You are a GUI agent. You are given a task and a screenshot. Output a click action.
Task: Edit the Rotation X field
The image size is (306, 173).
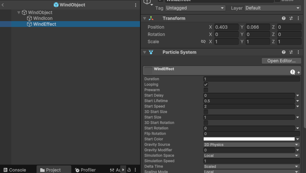click(226, 34)
